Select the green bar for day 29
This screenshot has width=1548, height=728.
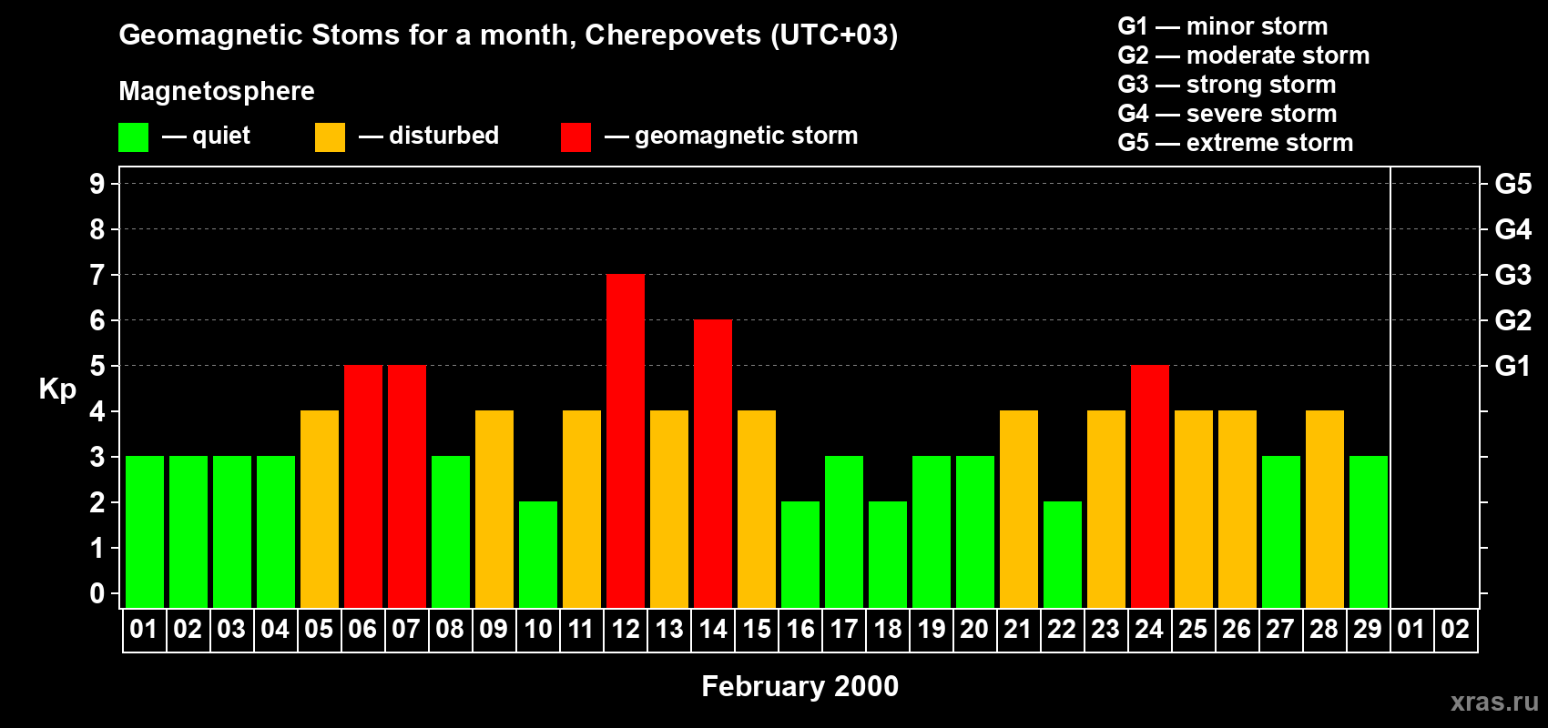pyautogui.click(x=1369, y=531)
